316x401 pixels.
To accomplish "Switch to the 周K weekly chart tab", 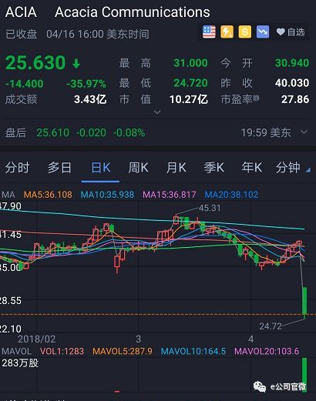I will point(138,168).
